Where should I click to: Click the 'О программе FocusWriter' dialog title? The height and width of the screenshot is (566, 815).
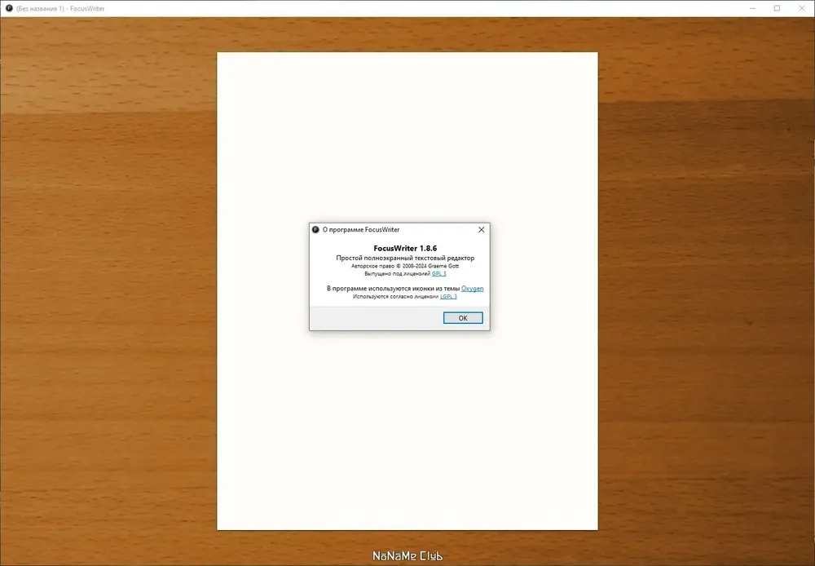point(361,229)
